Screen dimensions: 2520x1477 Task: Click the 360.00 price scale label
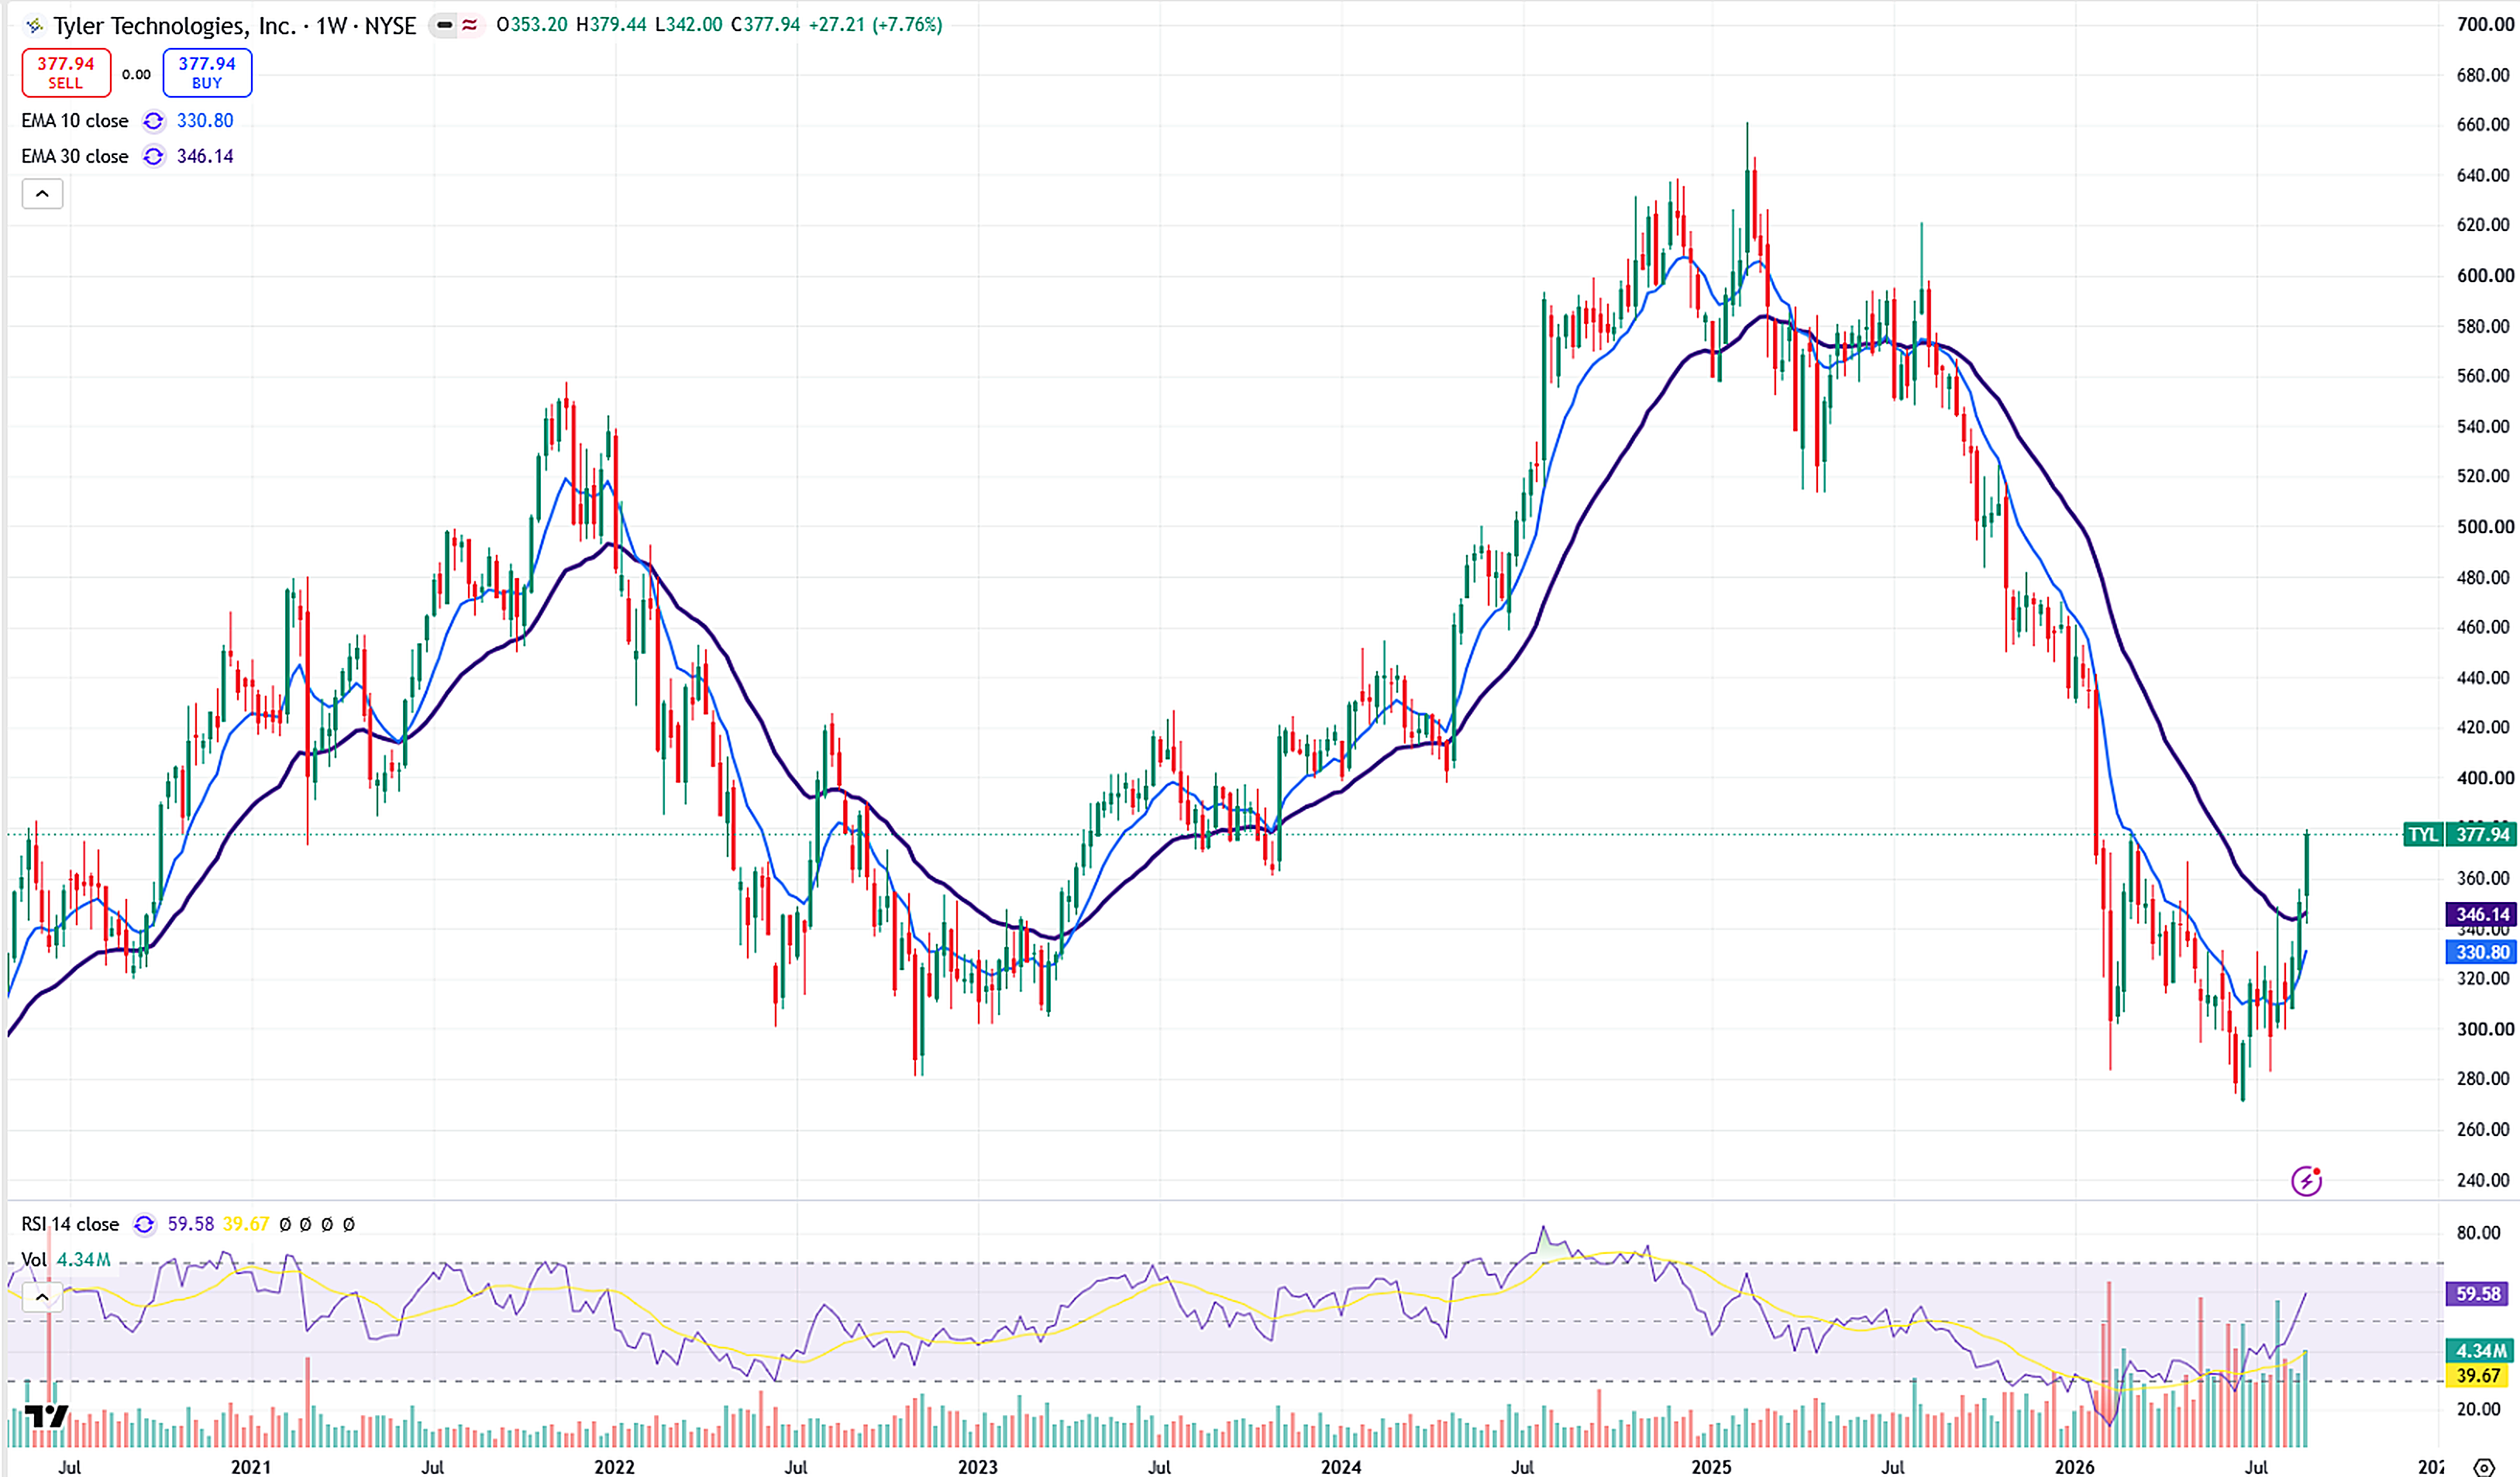coord(2483,877)
